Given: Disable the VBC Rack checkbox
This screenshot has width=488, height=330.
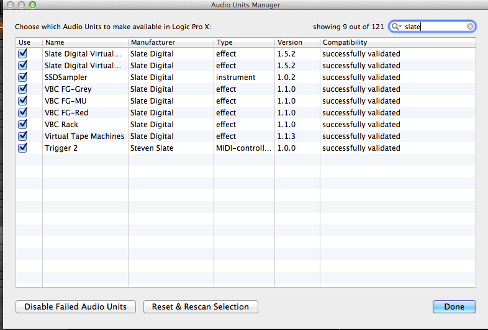Looking at the screenshot, I should point(23,125).
